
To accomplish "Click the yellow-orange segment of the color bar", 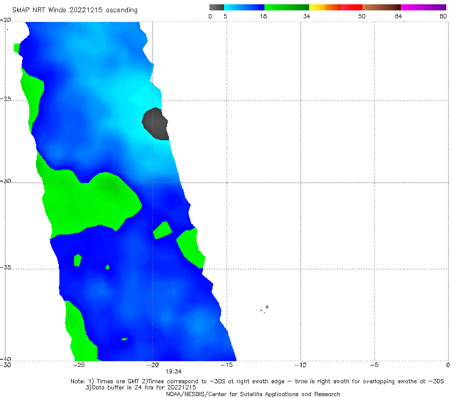I will pyautogui.click(x=325, y=7).
